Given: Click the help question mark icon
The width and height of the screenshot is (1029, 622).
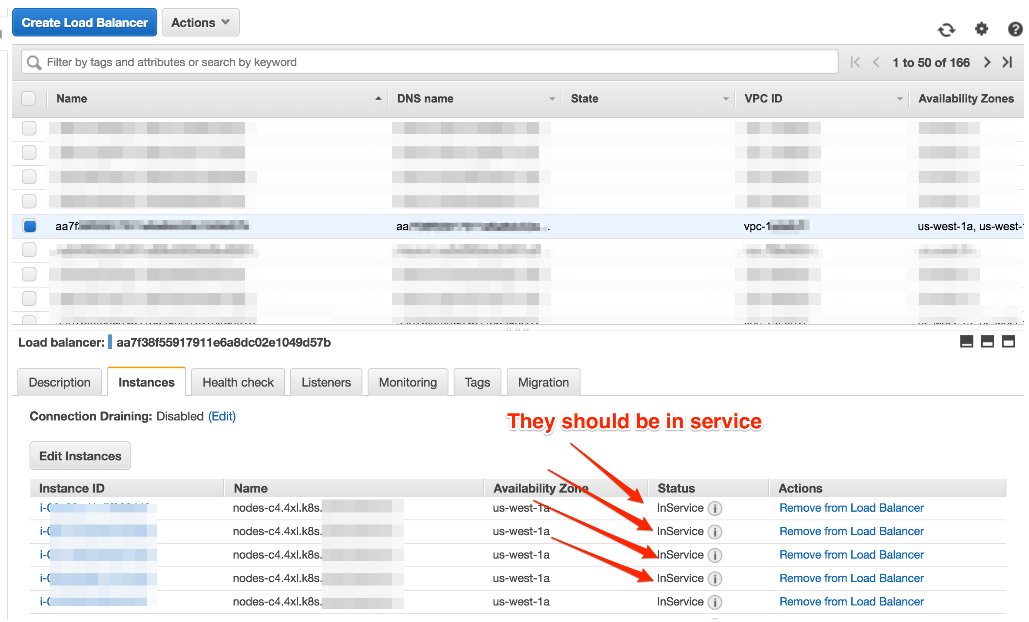Looking at the screenshot, I should click(1015, 29).
